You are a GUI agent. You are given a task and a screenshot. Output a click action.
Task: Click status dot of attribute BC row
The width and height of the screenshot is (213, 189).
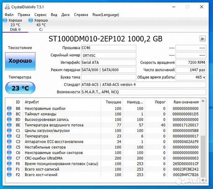point(9,114)
